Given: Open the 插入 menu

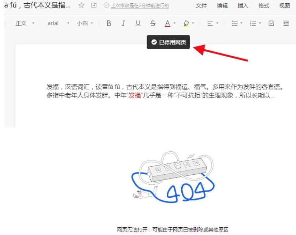Looking at the screenshot, I should (243, 5).
